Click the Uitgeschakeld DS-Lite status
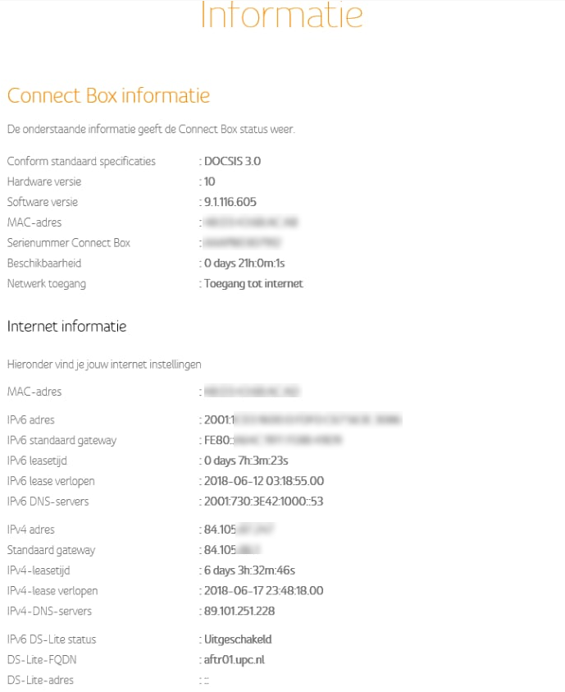Screen dimensions: 565x692 coord(238,639)
